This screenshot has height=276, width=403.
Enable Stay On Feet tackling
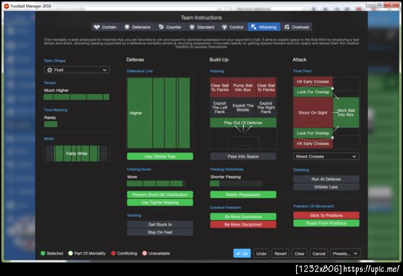(160, 232)
